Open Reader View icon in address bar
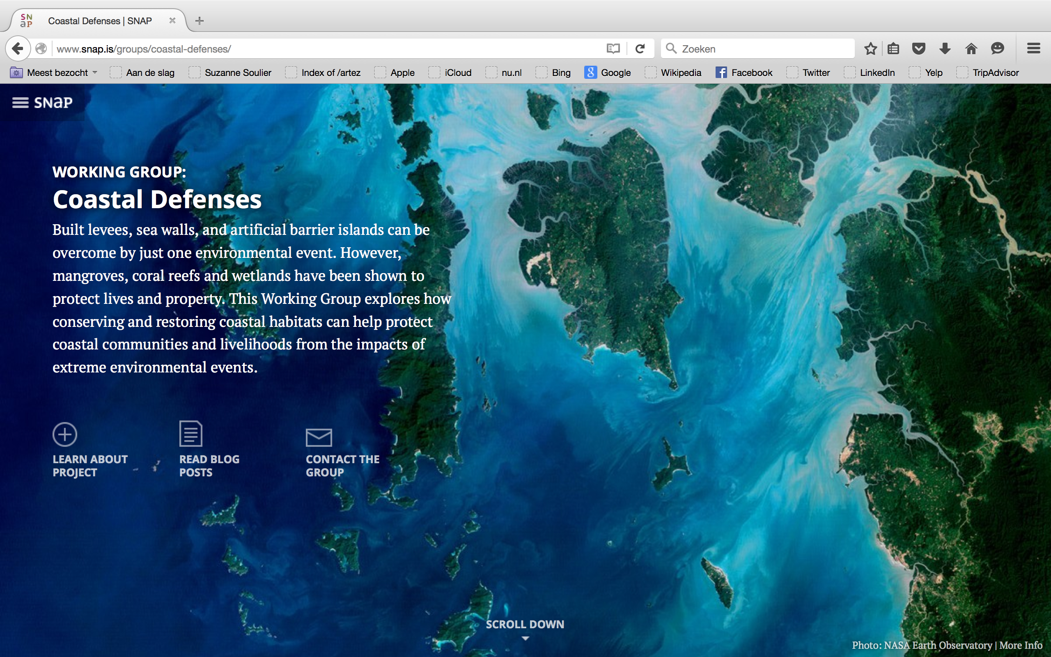Screen dimensions: 1051x657 click(613, 49)
